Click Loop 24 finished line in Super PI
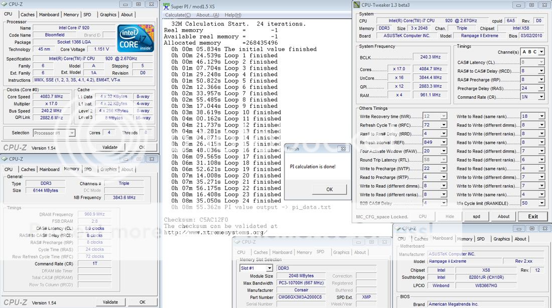This screenshot has height=308, width=552. tap(226, 201)
